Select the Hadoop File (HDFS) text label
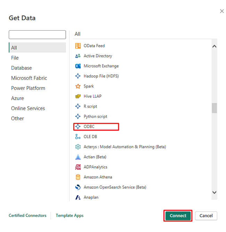 pos(101,76)
